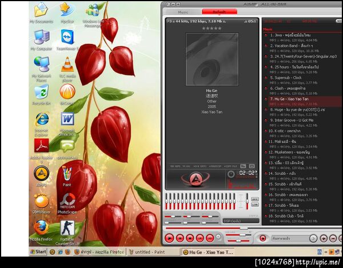Image resolution: width=343 pixels, height=268 pixels.
Task: Select track 14 Scrubb in playlist
Action: pyautogui.click(x=303, y=176)
